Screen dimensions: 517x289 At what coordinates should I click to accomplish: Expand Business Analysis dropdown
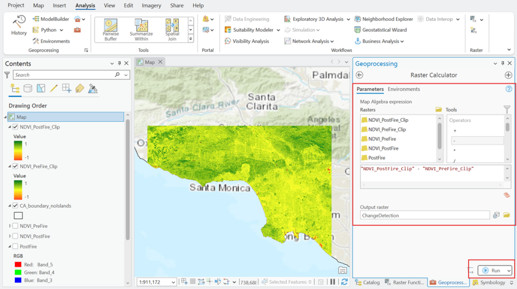[x=402, y=41]
